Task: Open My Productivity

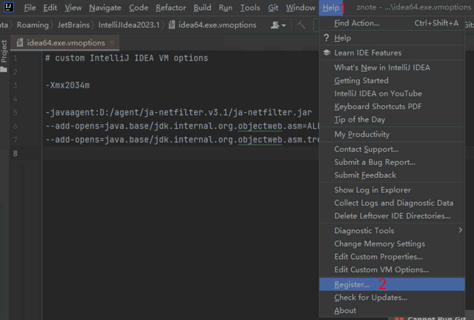Action: click(x=392, y=134)
